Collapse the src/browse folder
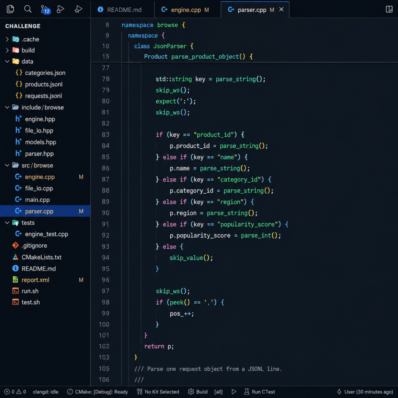 pyautogui.click(x=7, y=165)
